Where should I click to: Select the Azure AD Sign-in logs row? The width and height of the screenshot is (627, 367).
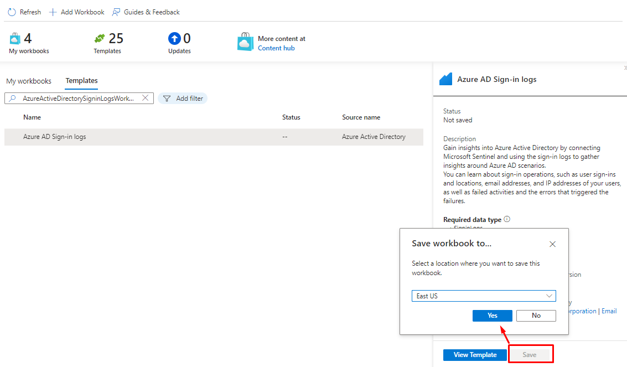(214, 137)
